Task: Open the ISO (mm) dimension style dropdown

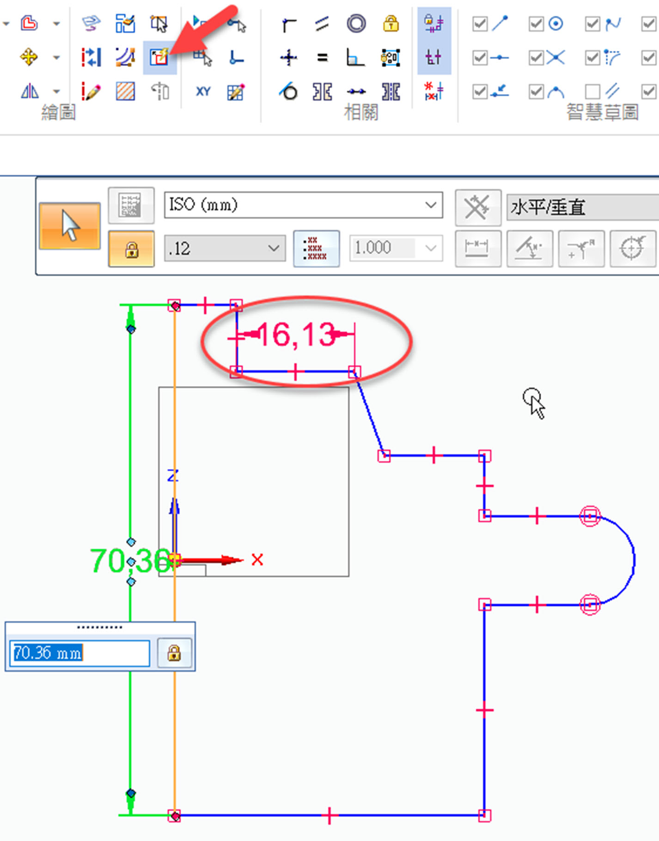Action: click(x=304, y=205)
